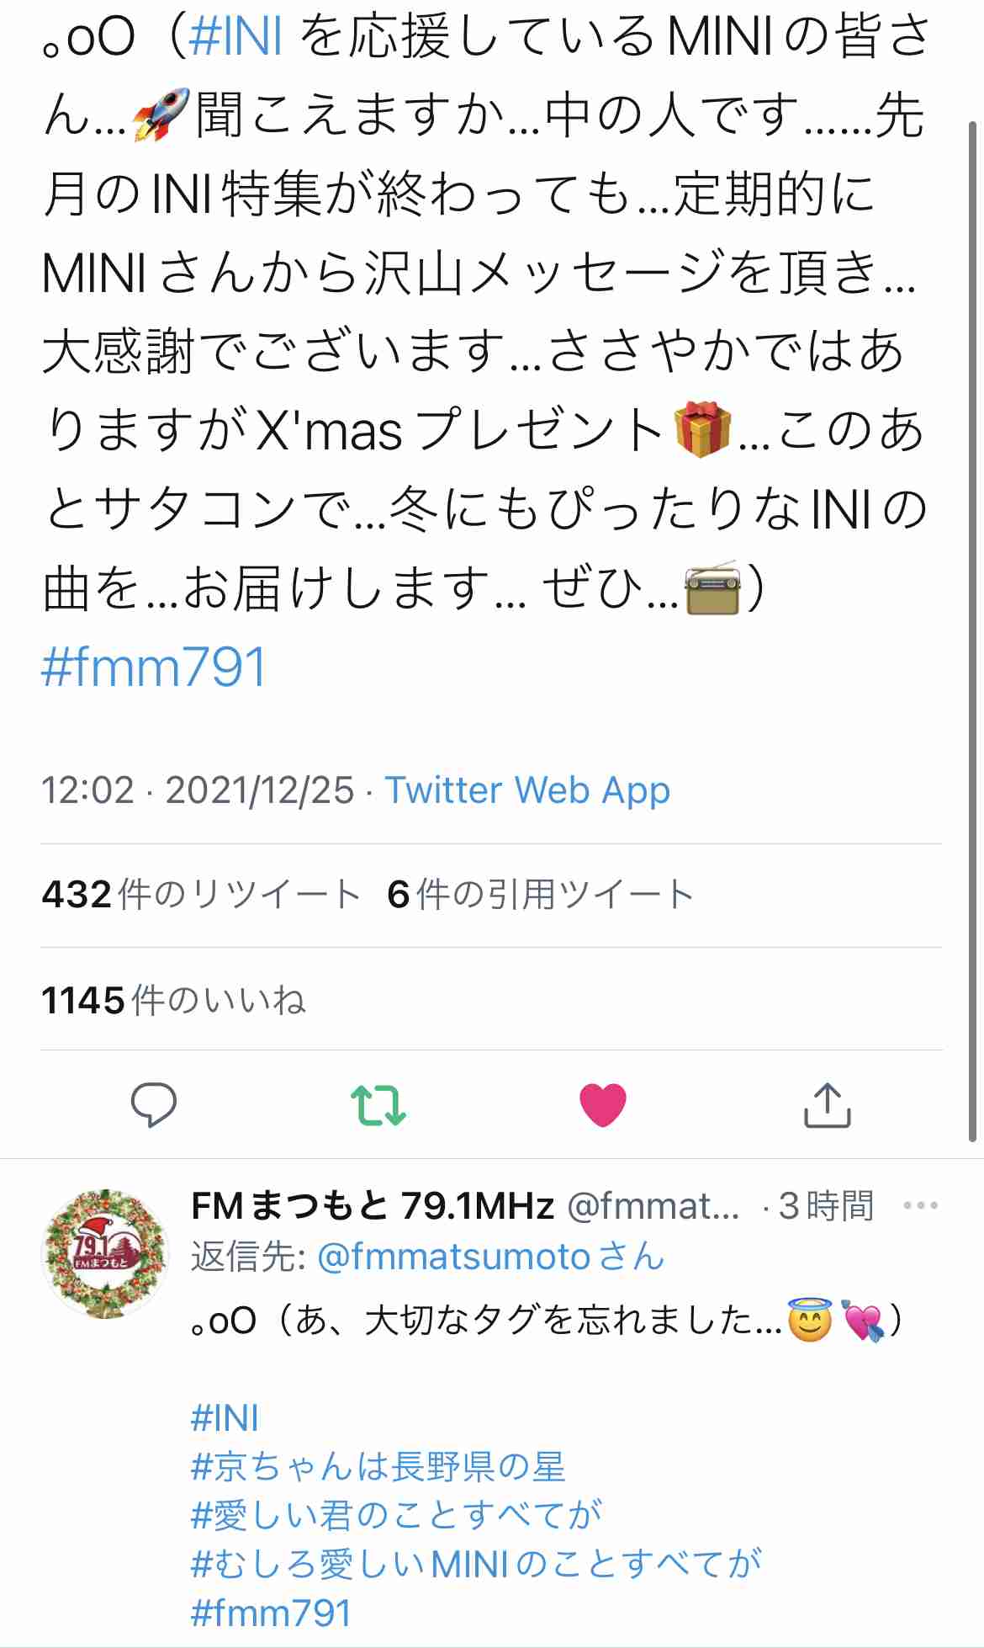Toggle the green retweet icon

coord(378,1105)
